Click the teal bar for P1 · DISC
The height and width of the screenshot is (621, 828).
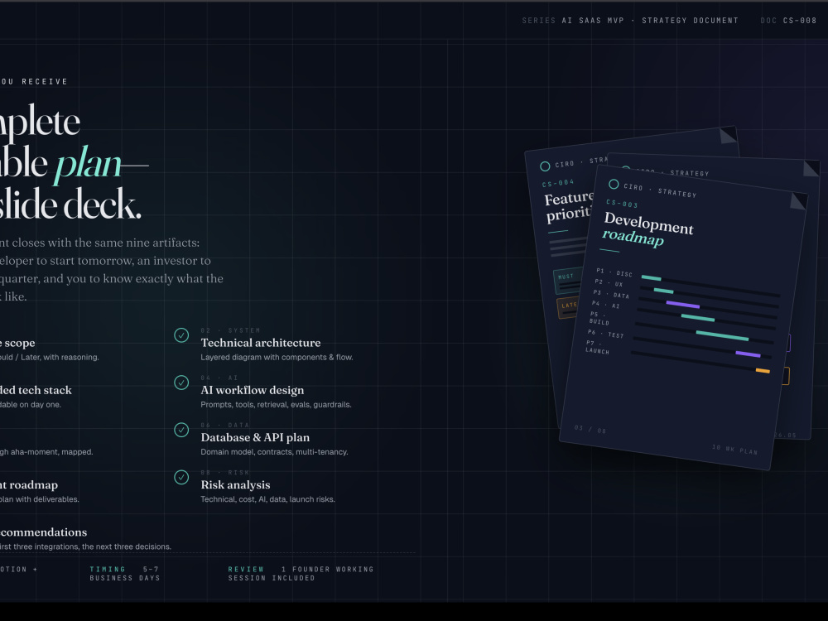[x=651, y=277]
